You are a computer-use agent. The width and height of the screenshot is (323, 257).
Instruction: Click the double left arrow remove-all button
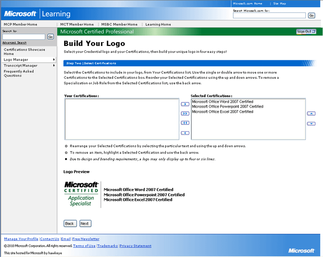point(185,123)
